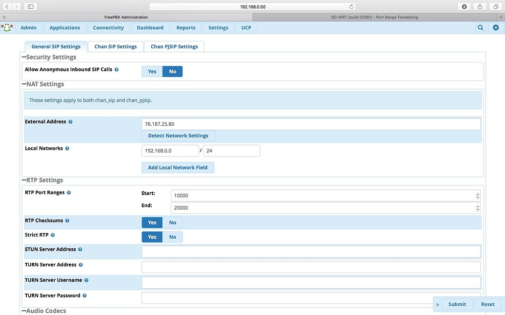The height and width of the screenshot is (315, 505).
Task: Open help tooltip for Allow Anonymous Inbound SIP Calls
Action: pyautogui.click(x=116, y=69)
